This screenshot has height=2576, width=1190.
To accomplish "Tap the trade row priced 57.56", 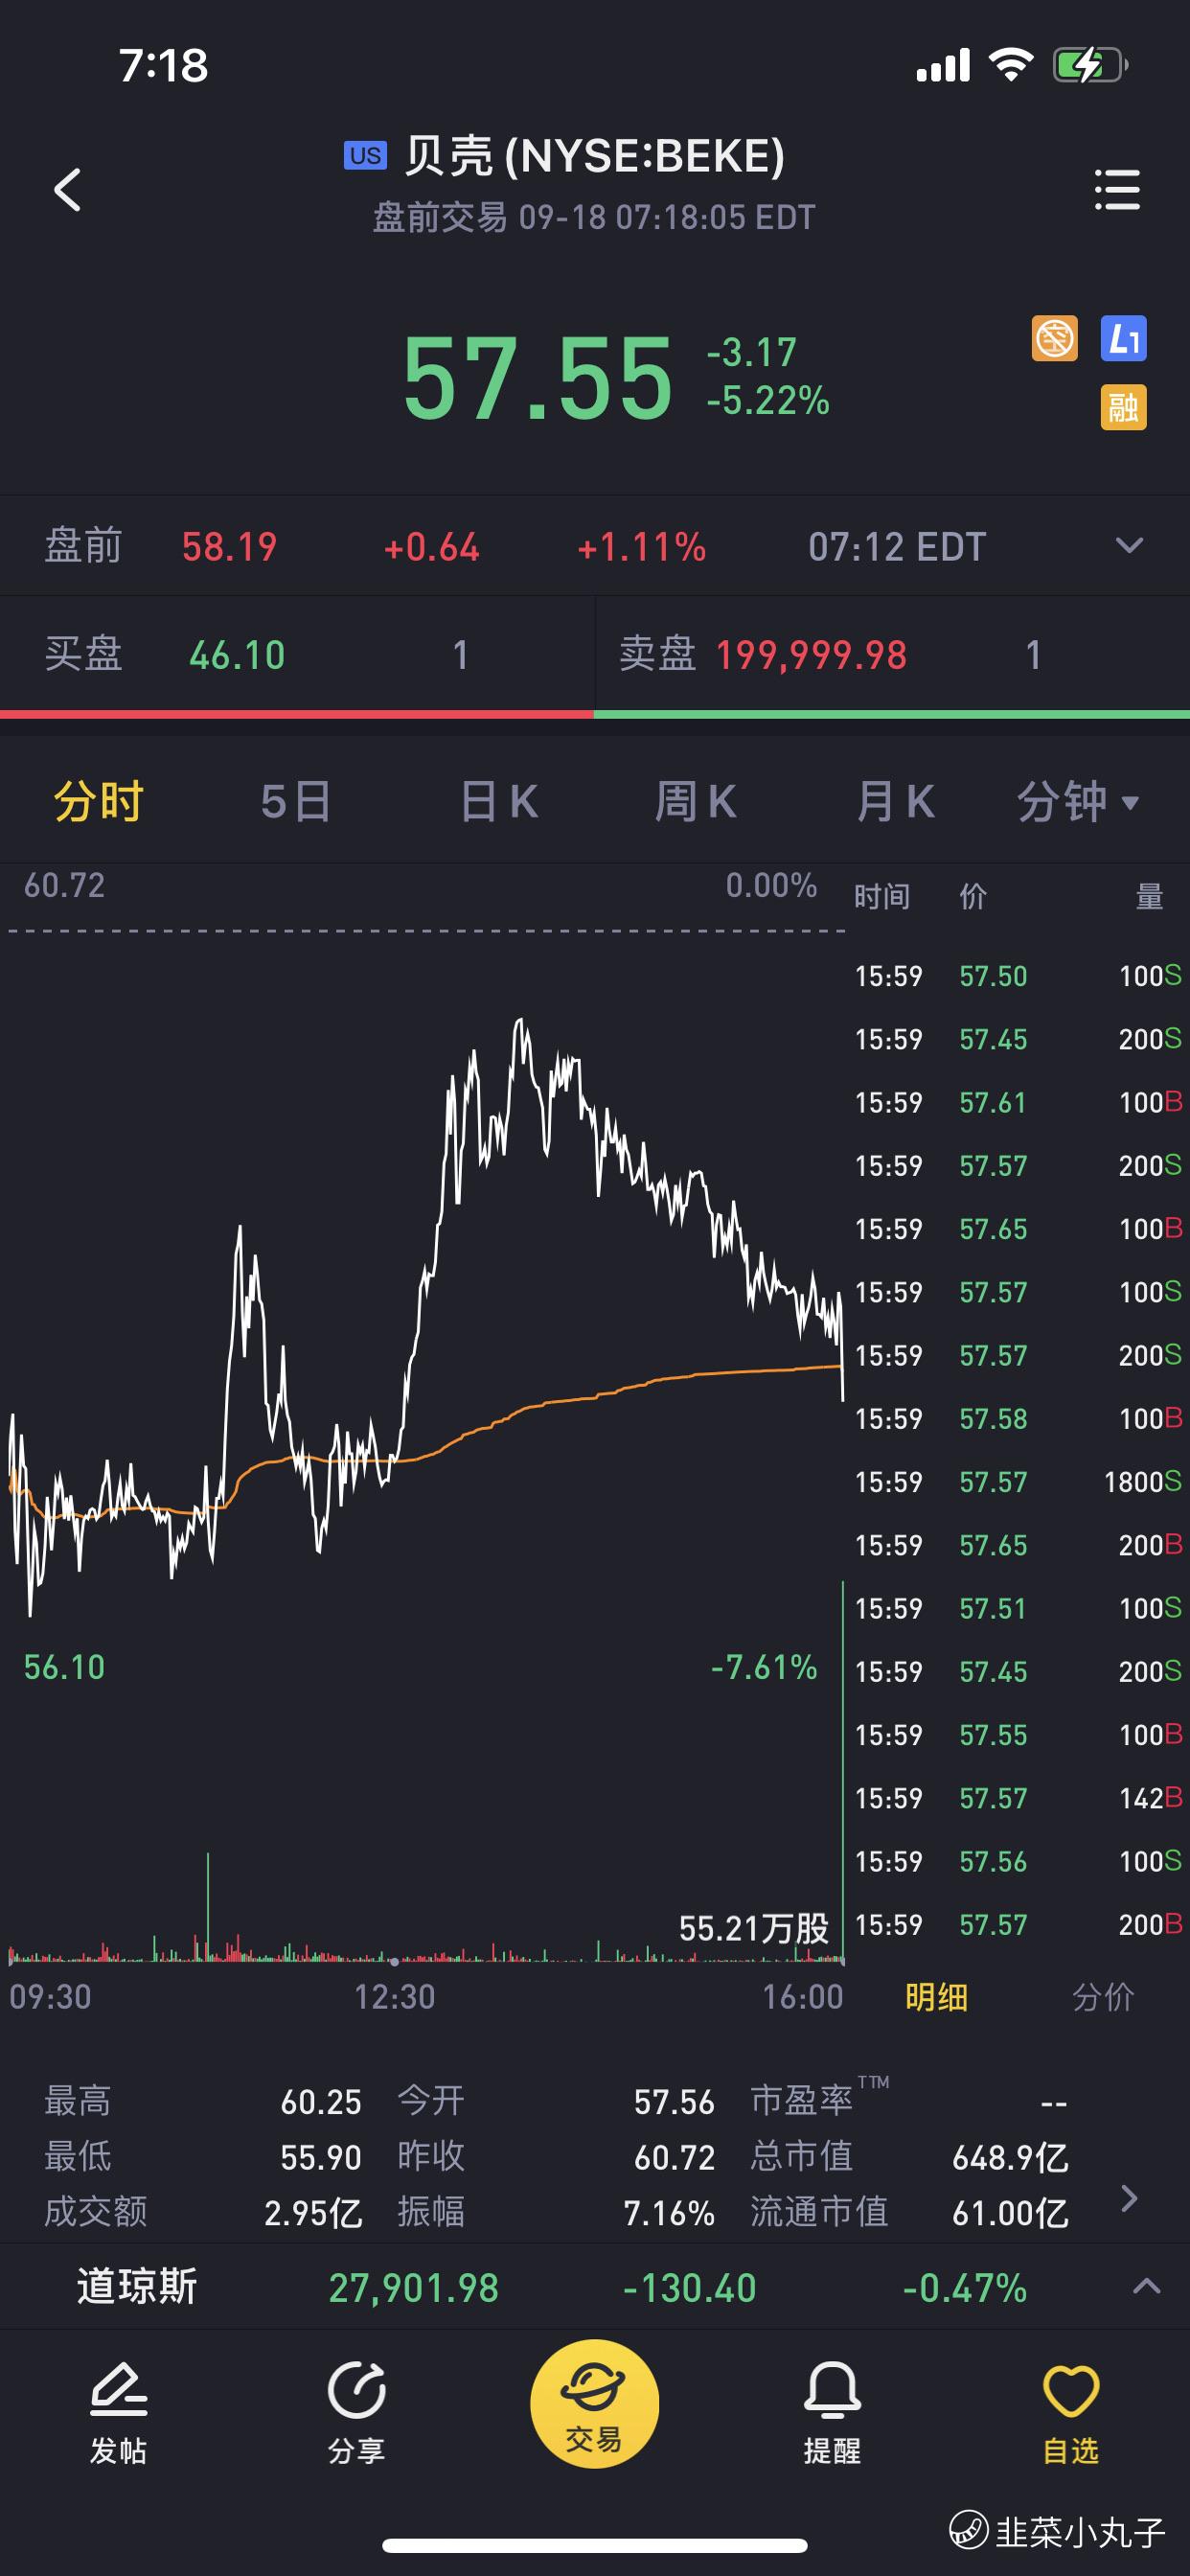I will [1018, 1861].
